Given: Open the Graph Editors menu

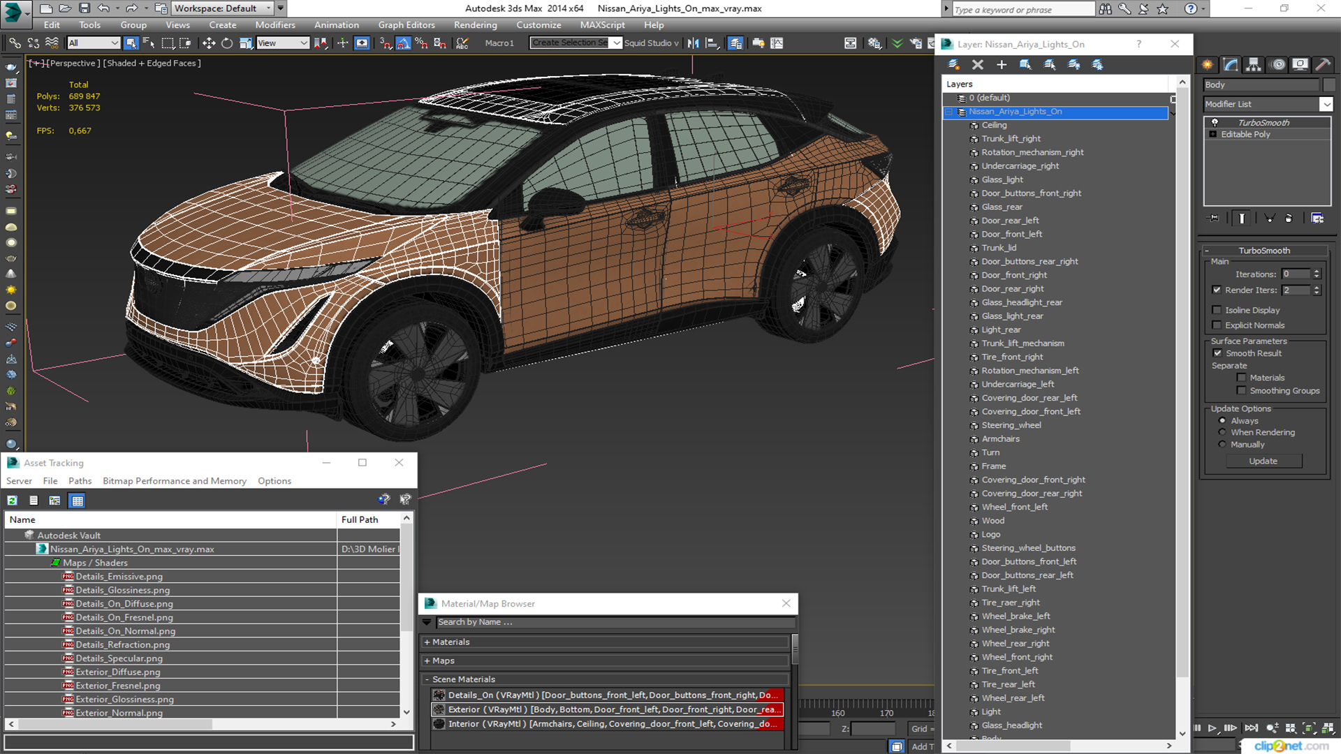Looking at the screenshot, I should pyautogui.click(x=406, y=25).
